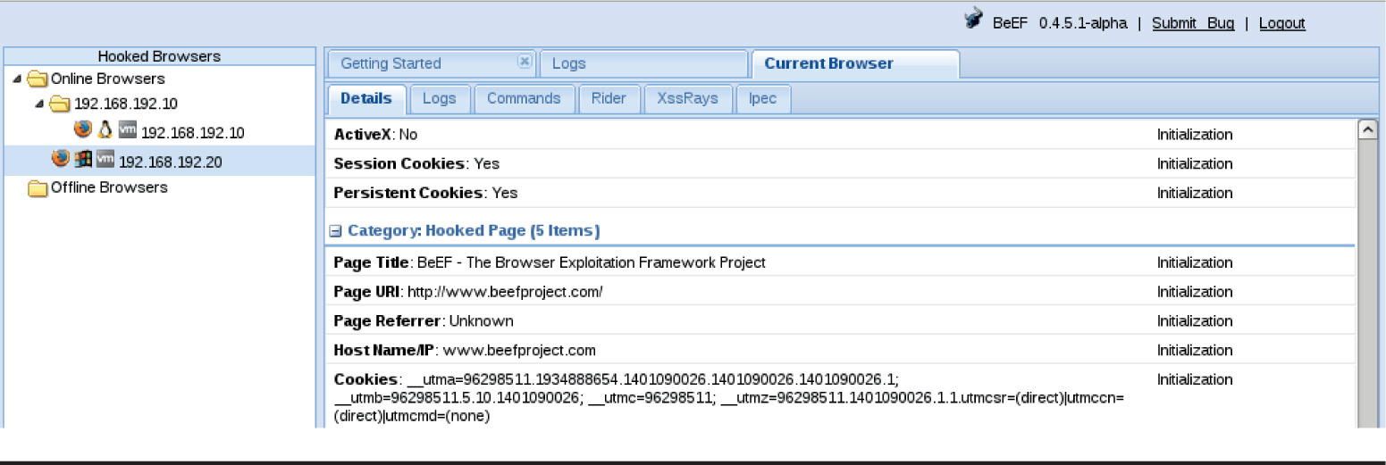1386x465 pixels.
Task: Click the Offline Browsers folder icon
Action: pos(38,188)
